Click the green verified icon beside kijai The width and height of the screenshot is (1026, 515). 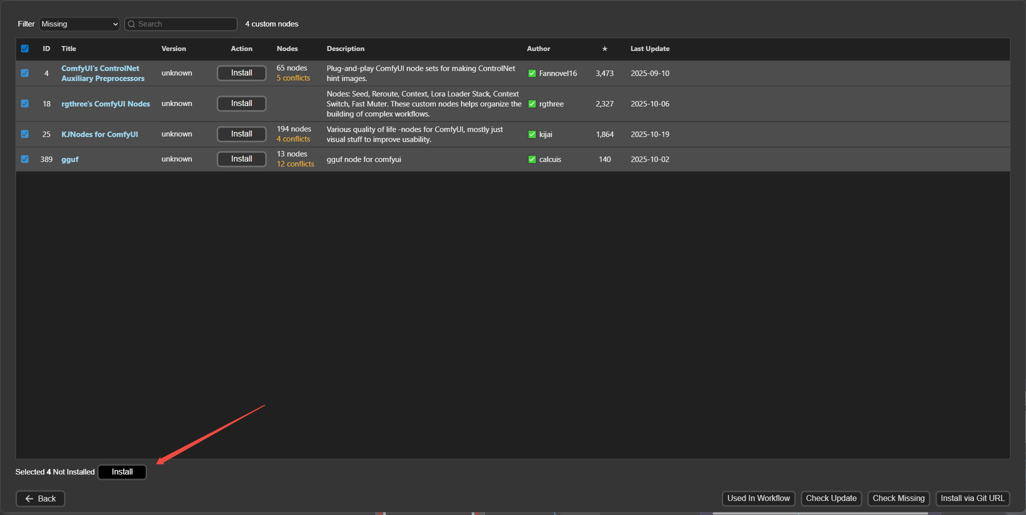[532, 134]
